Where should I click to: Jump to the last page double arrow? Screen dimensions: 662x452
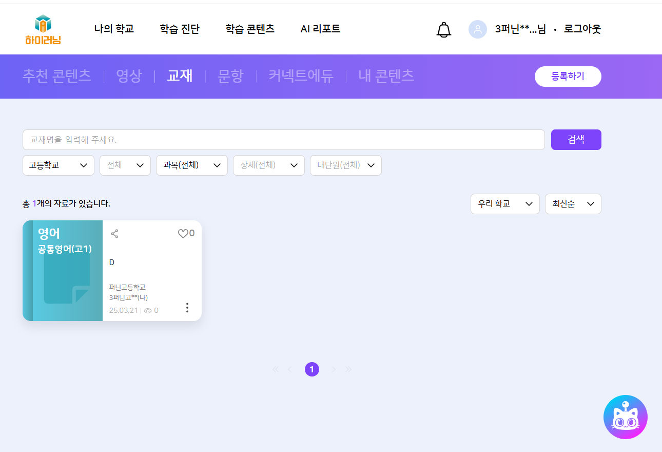pos(349,369)
